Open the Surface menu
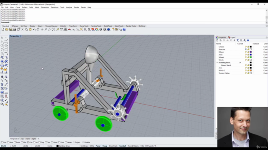Screen dimensions: 268x150 coord(25,7)
